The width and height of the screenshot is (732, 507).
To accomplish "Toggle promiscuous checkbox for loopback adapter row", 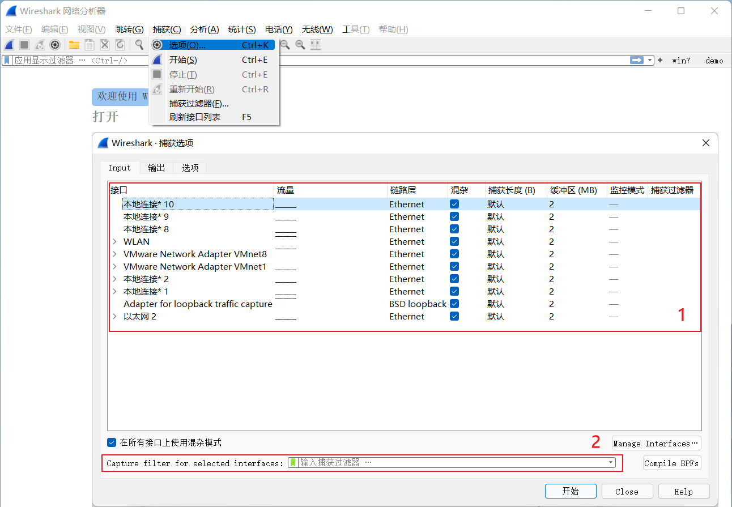I will tap(454, 304).
